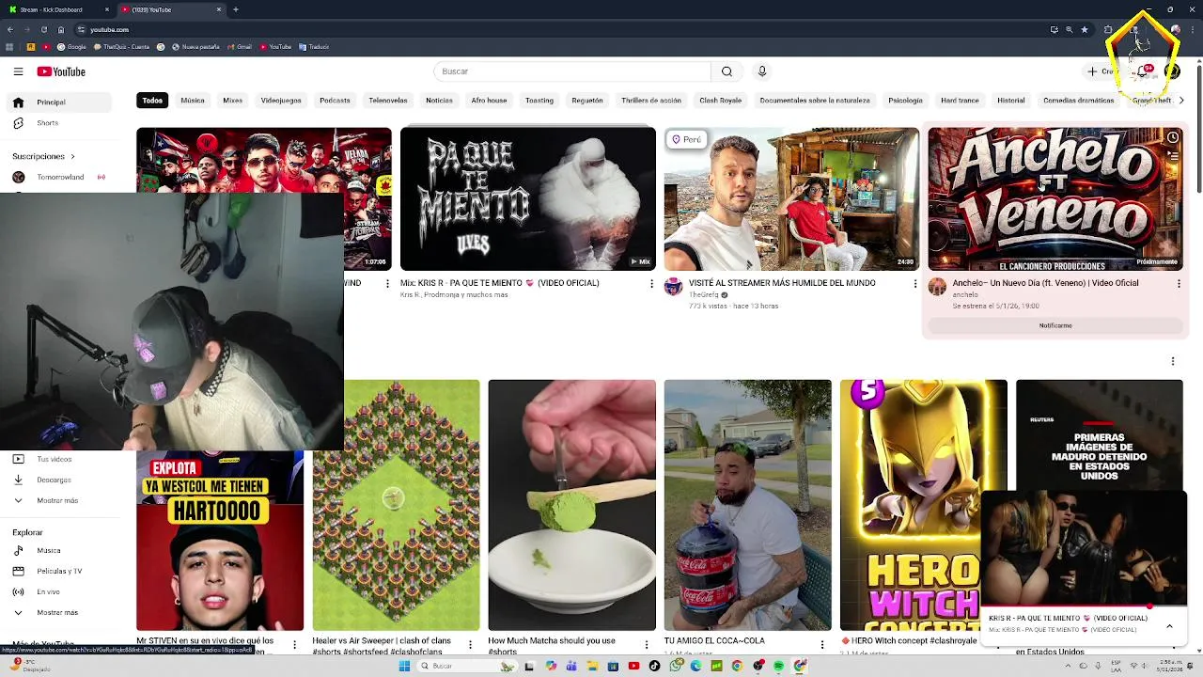Expand the mini player chevron
Screen dimensions: 1203x677
coord(1169,625)
